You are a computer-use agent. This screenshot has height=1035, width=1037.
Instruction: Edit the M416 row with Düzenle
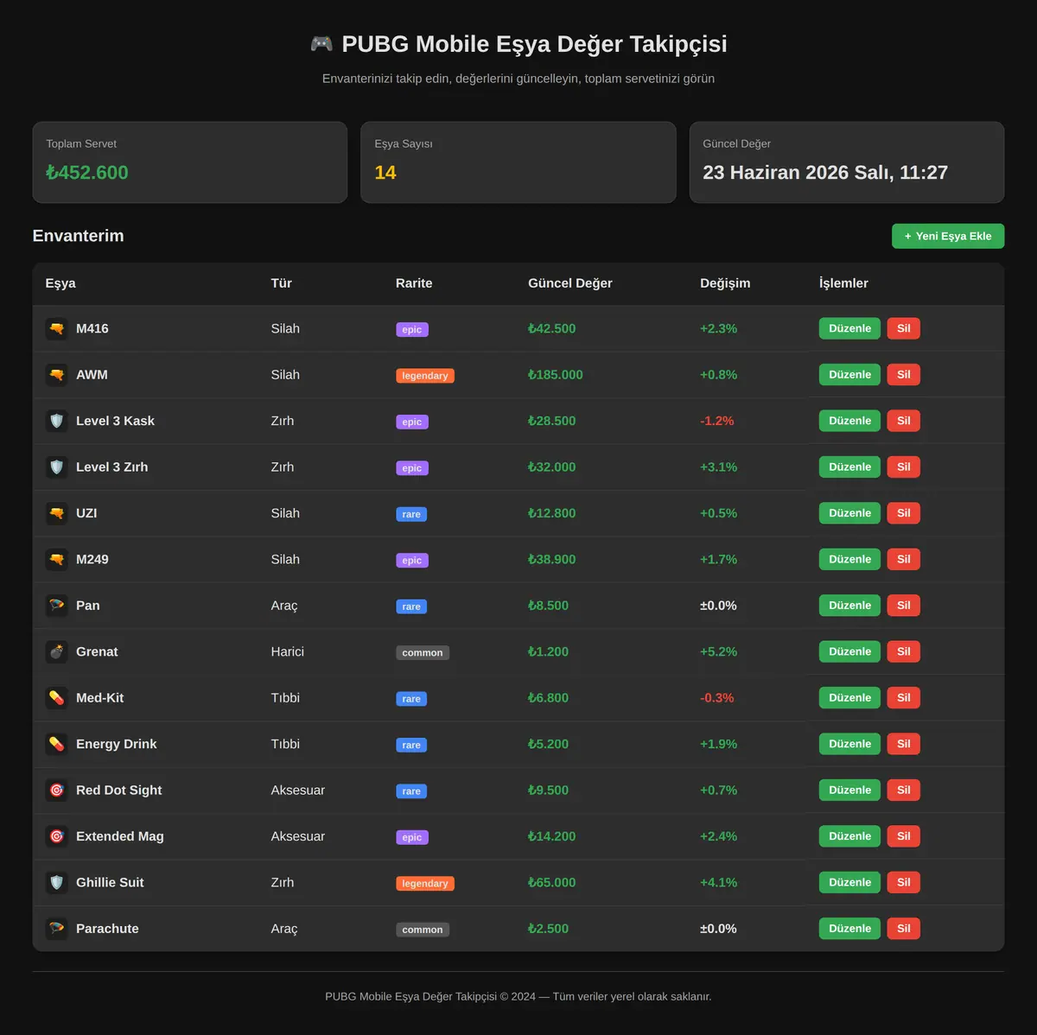[x=849, y=328]
